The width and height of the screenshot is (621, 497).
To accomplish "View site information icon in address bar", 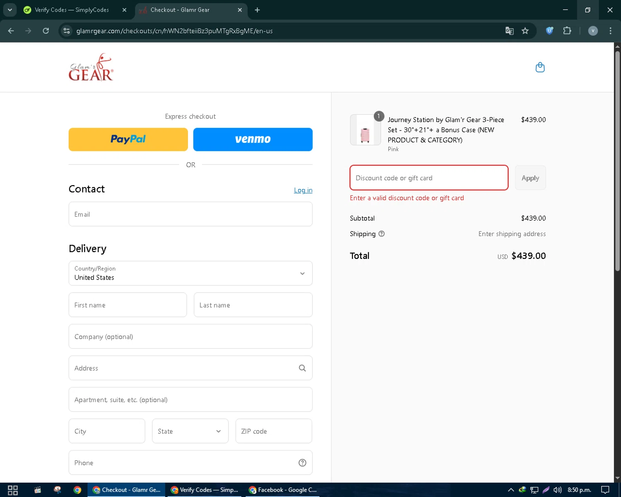I will click(67, 31).
